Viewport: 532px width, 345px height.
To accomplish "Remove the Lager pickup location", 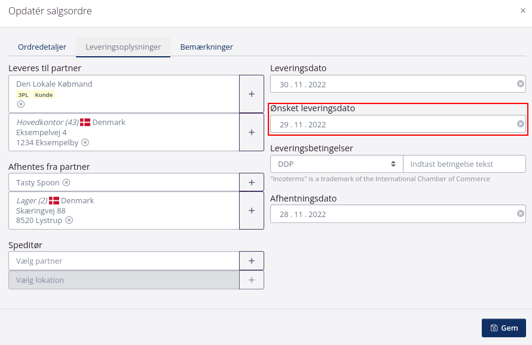I will coord(69,220).
